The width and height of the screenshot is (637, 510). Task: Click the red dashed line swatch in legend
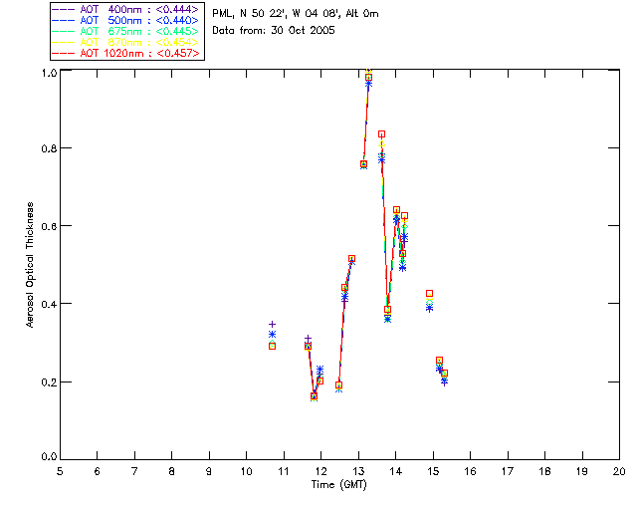(x=64, y=53)
